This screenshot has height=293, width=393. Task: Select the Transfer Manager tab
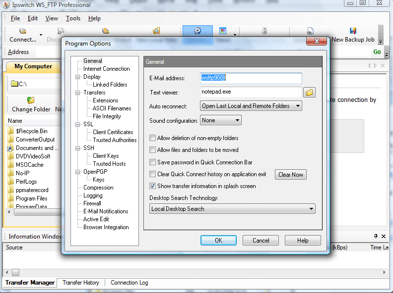(x=30, y=283)
